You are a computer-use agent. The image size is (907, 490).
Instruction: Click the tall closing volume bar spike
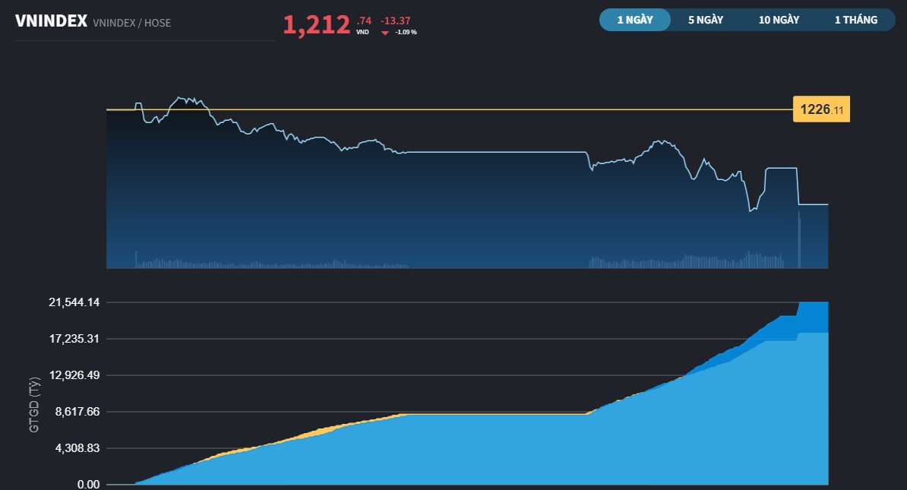click(x=799, y=239)
